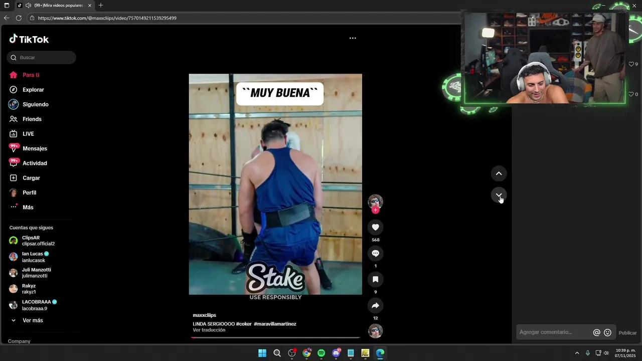Image resolution: width=642 pixels, height=361 pixels.
Task: Mute the tab using the speaker icon
Action: [x=28, y=6]
